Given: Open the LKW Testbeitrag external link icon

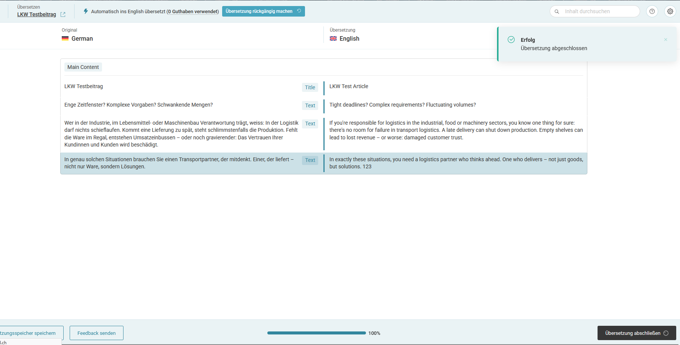Looking at the screenshot, I should click(x=63, y=15).
